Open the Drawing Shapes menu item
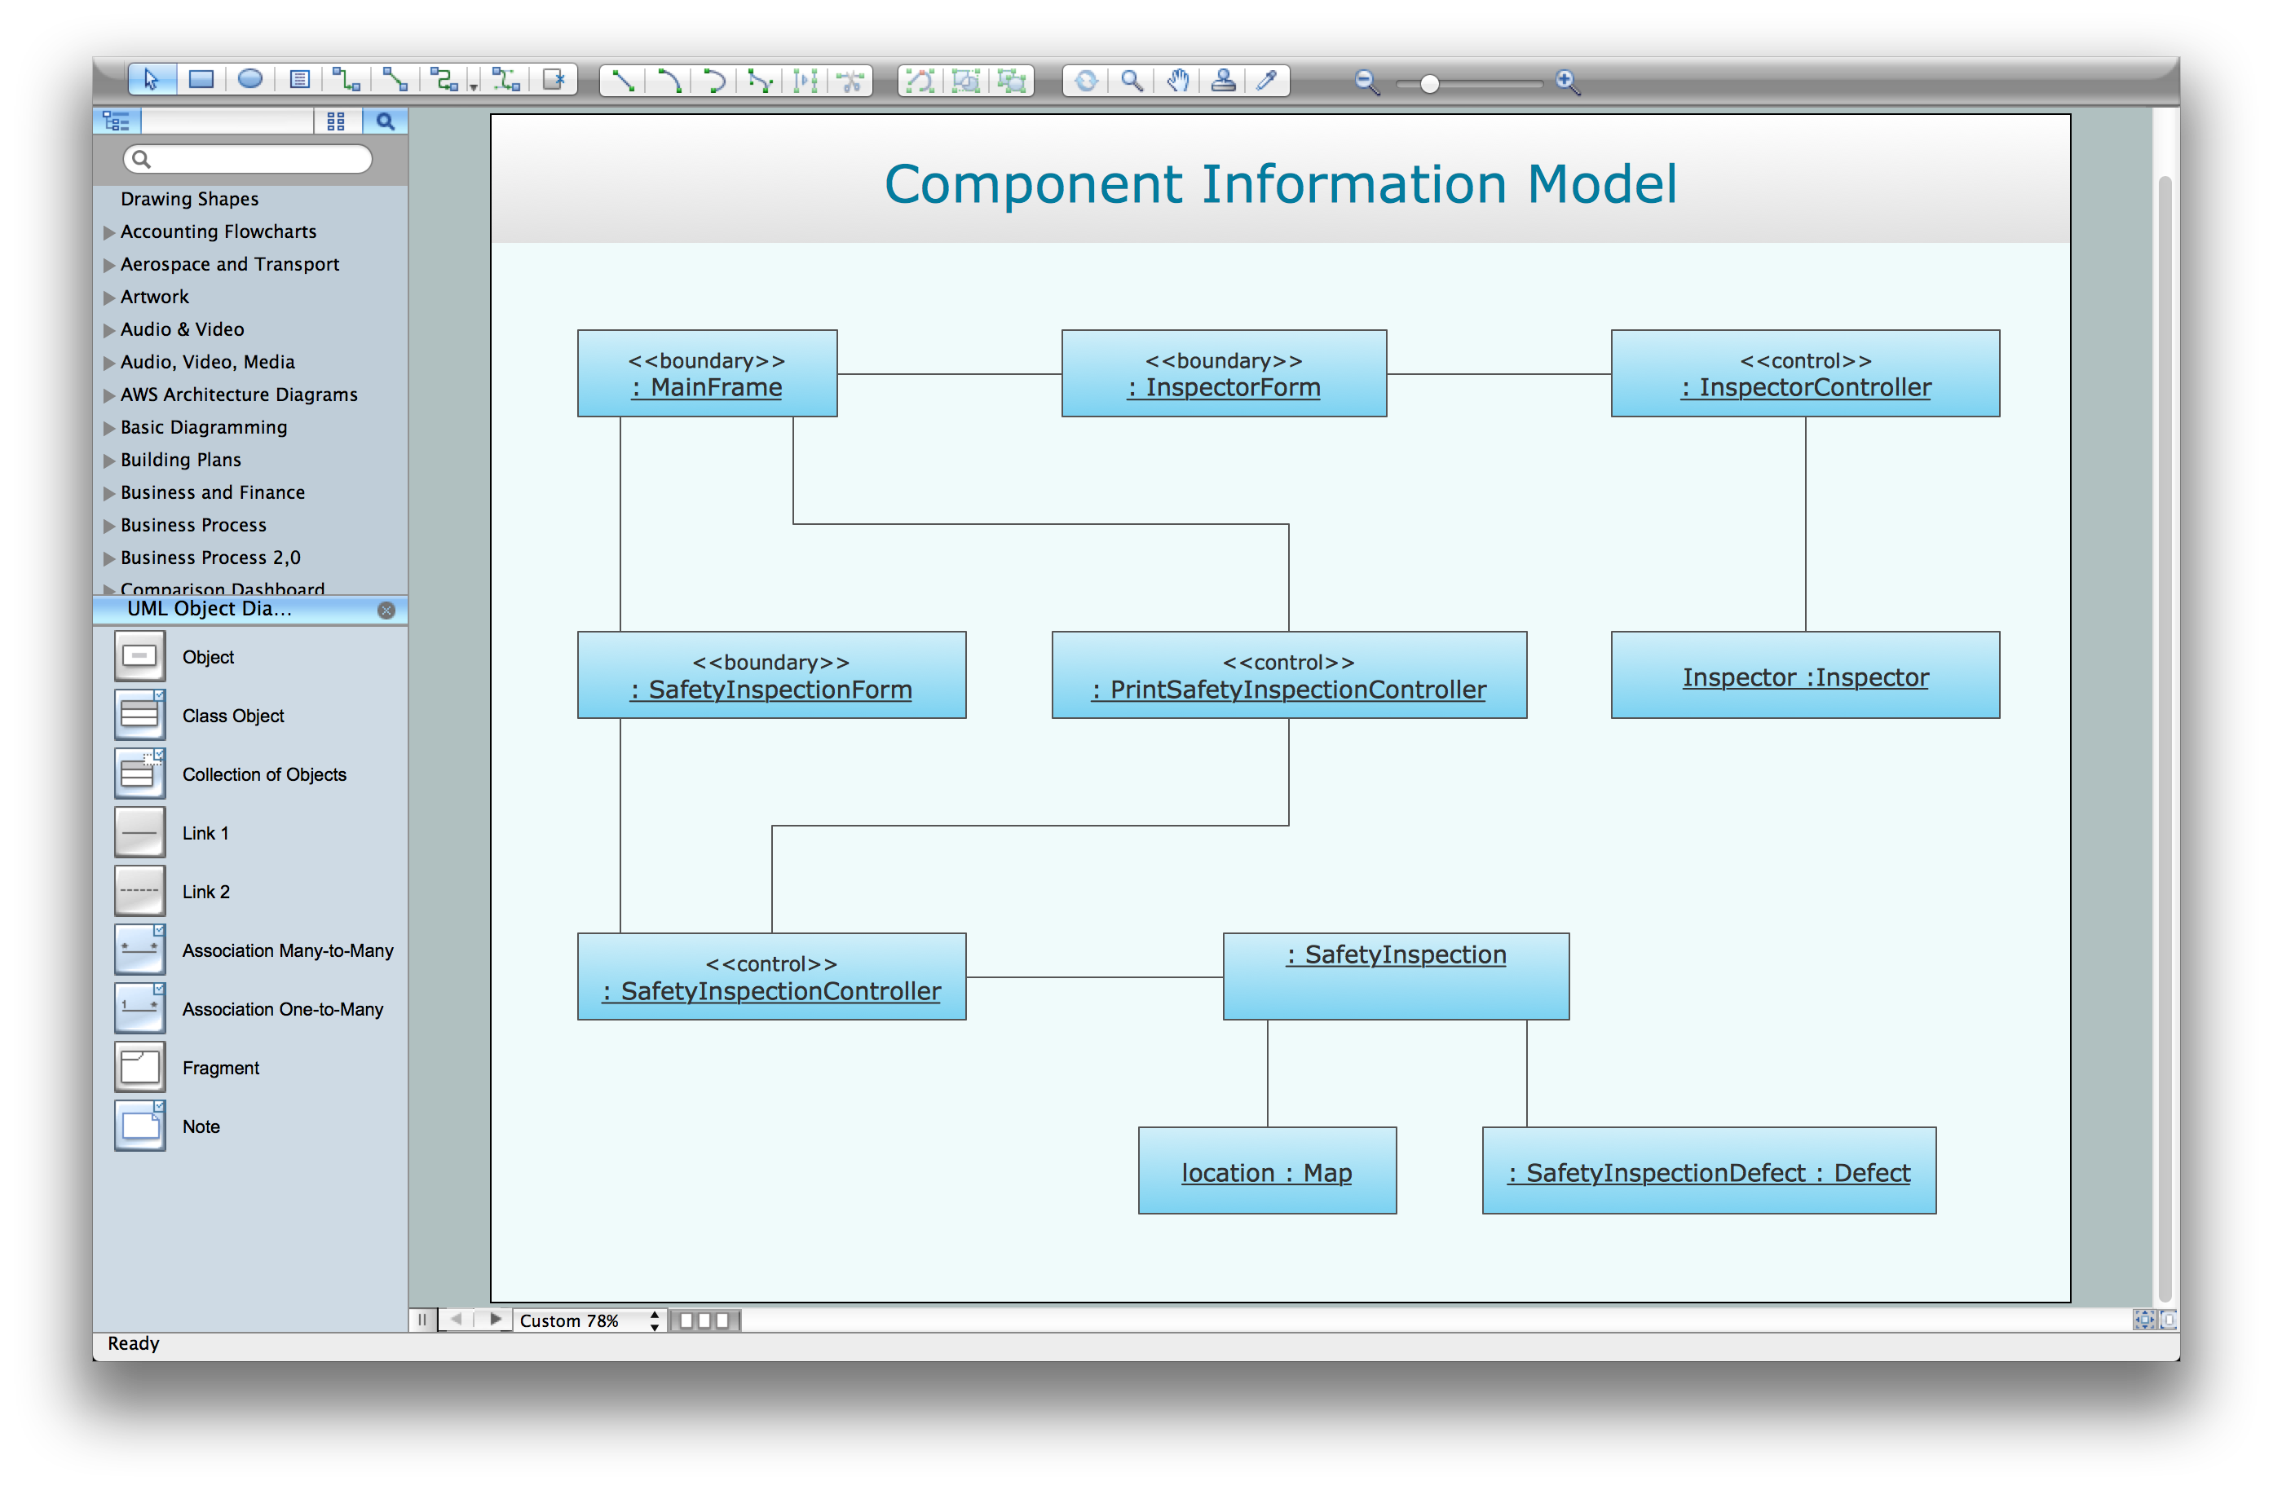Screen dimensions: 2273x1490 tap(188, 198)
